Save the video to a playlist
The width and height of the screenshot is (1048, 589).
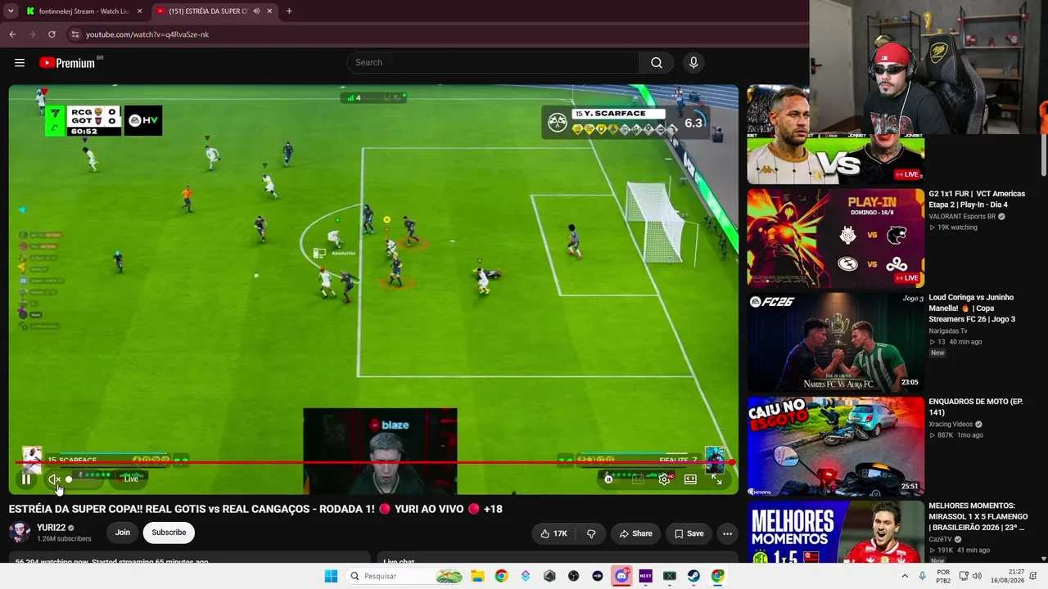[689, 533]
